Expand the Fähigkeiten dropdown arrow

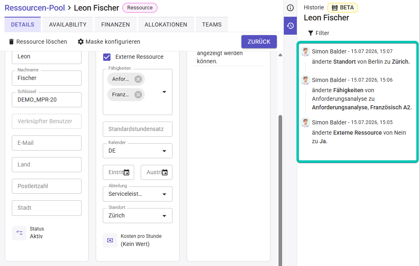[164, 92]
